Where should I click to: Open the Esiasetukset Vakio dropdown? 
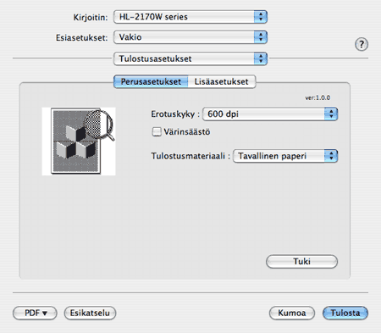(x=190, y=37)
